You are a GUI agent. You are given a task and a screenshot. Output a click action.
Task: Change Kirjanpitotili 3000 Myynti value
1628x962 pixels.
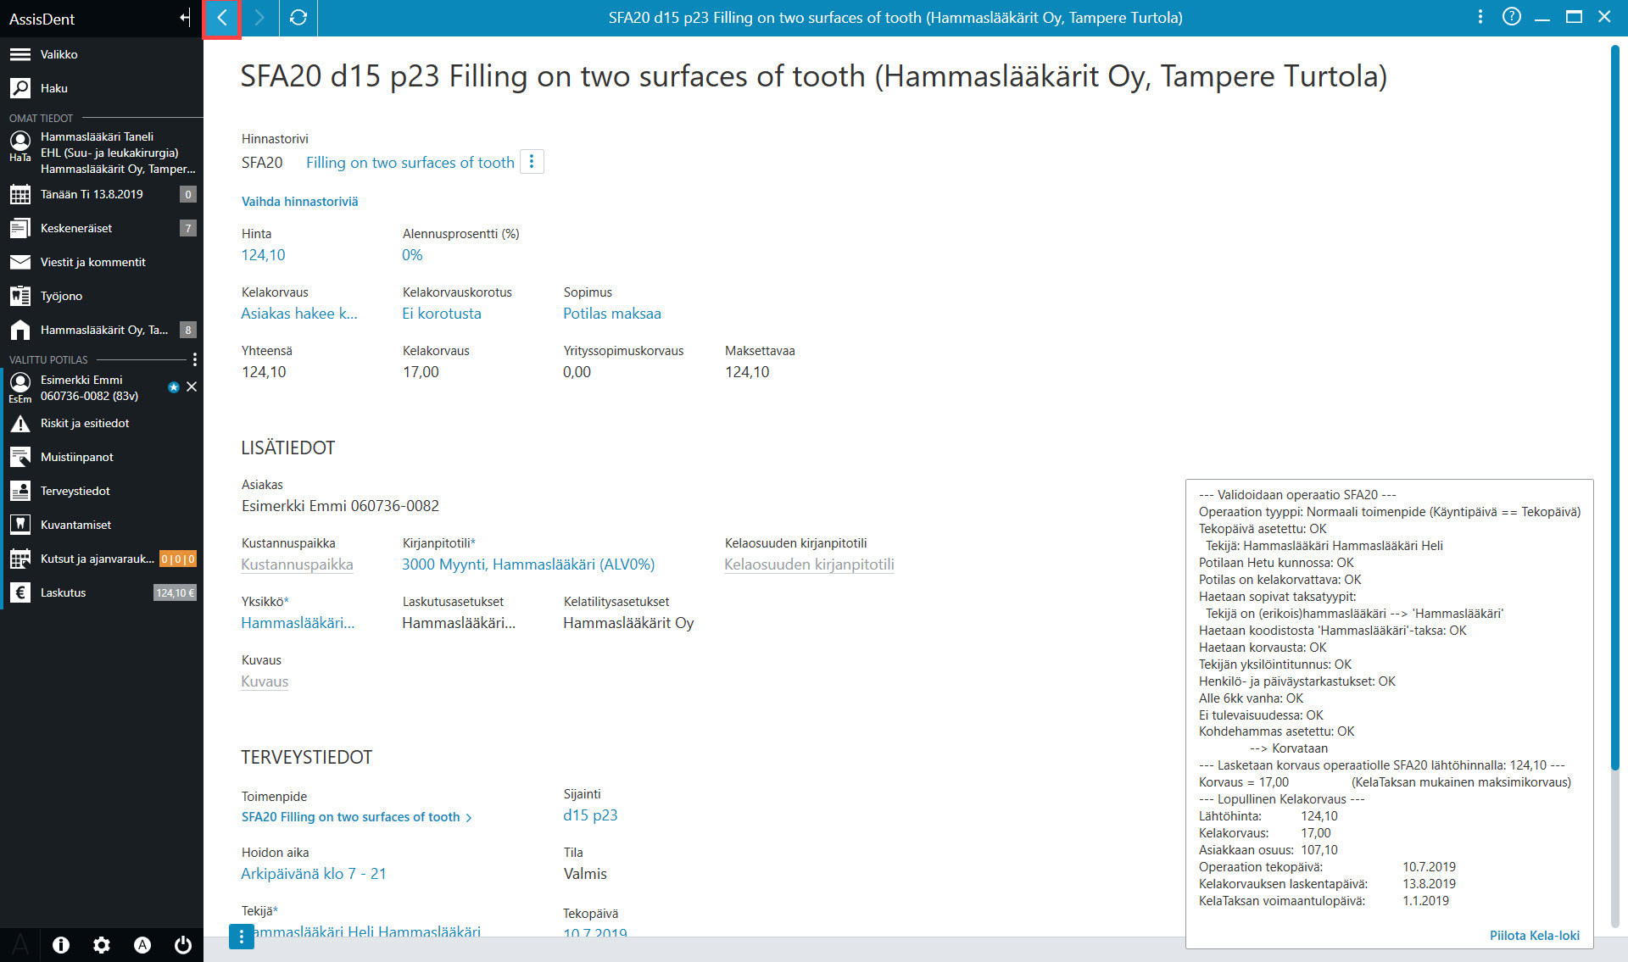coord(528,564)
